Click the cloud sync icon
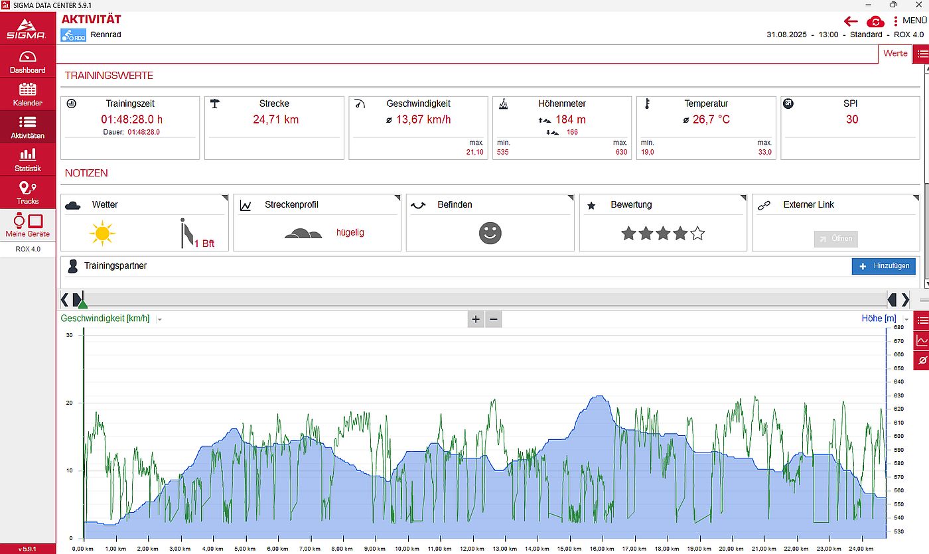929x554 pixels. 875,21
